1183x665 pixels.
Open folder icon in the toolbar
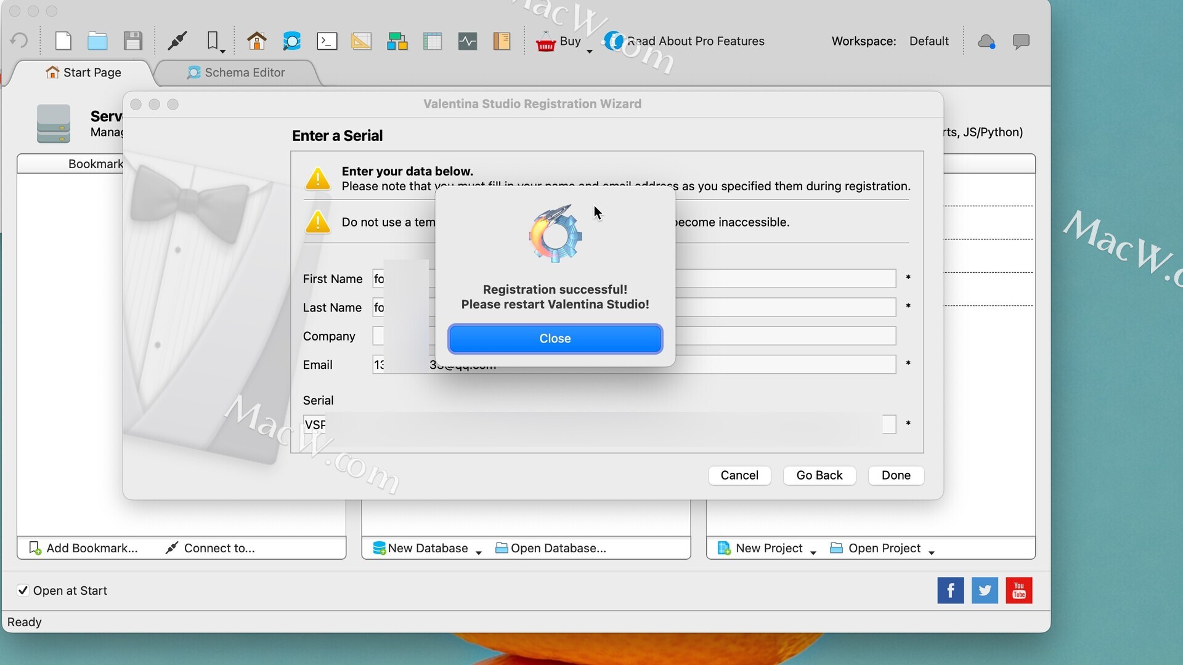97,41
